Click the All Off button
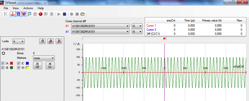The height and width of the screenshot is (101, 249). click(37, 65)
